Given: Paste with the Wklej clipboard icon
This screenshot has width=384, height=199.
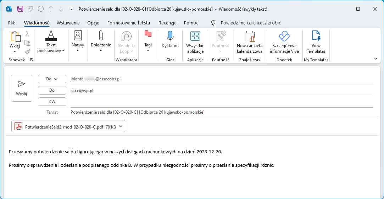Looking at the screenshot, I should click(x=15, y=37).
